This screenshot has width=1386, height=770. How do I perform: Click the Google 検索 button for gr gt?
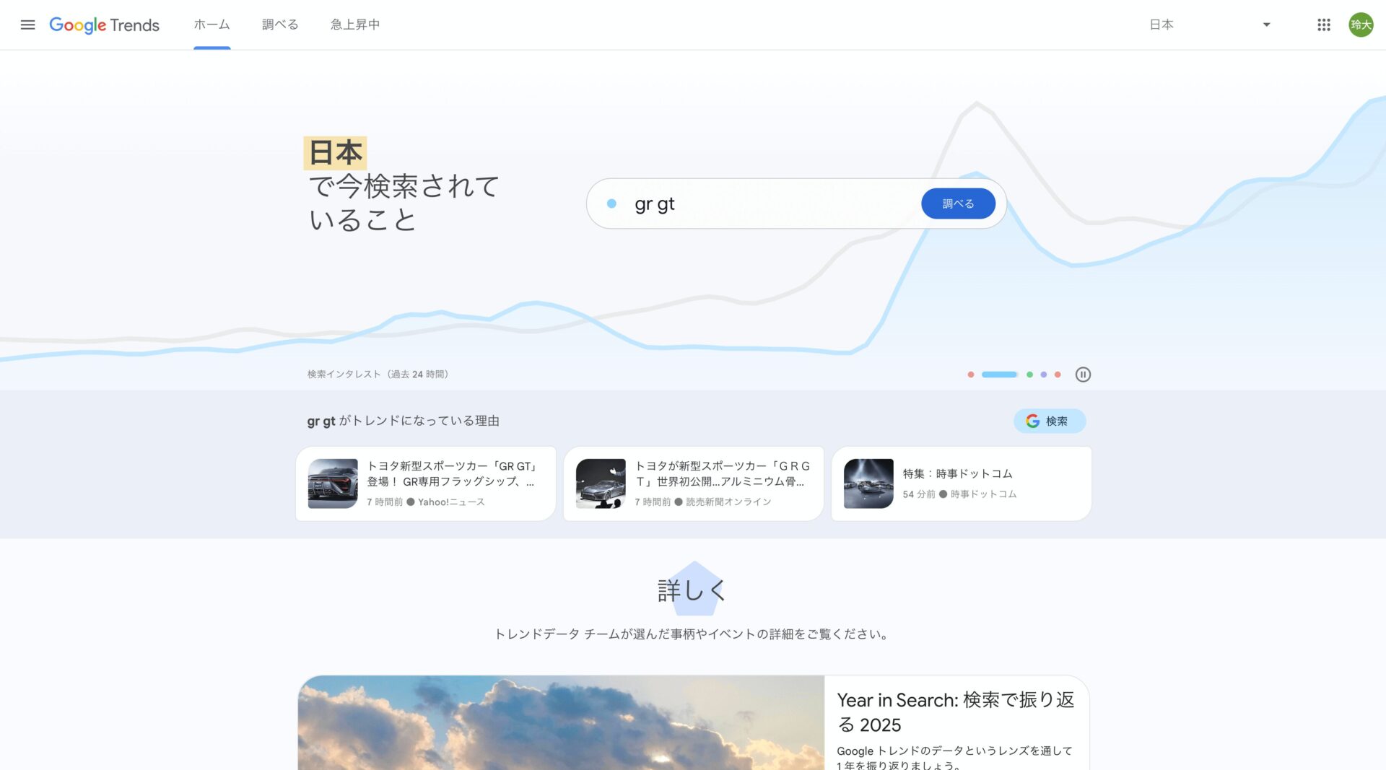pos(1049,421)
